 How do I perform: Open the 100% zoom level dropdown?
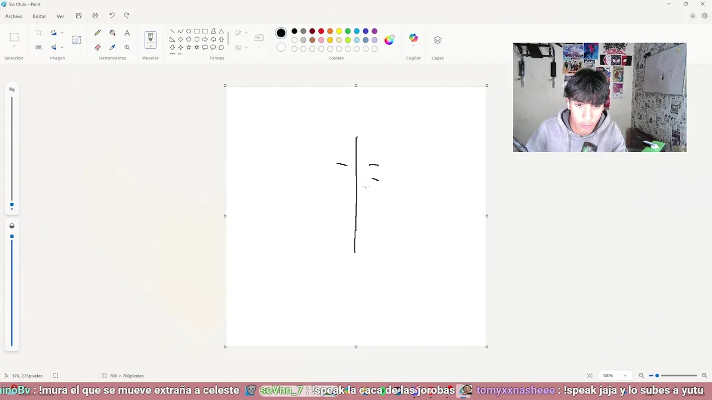pos(614,376)
